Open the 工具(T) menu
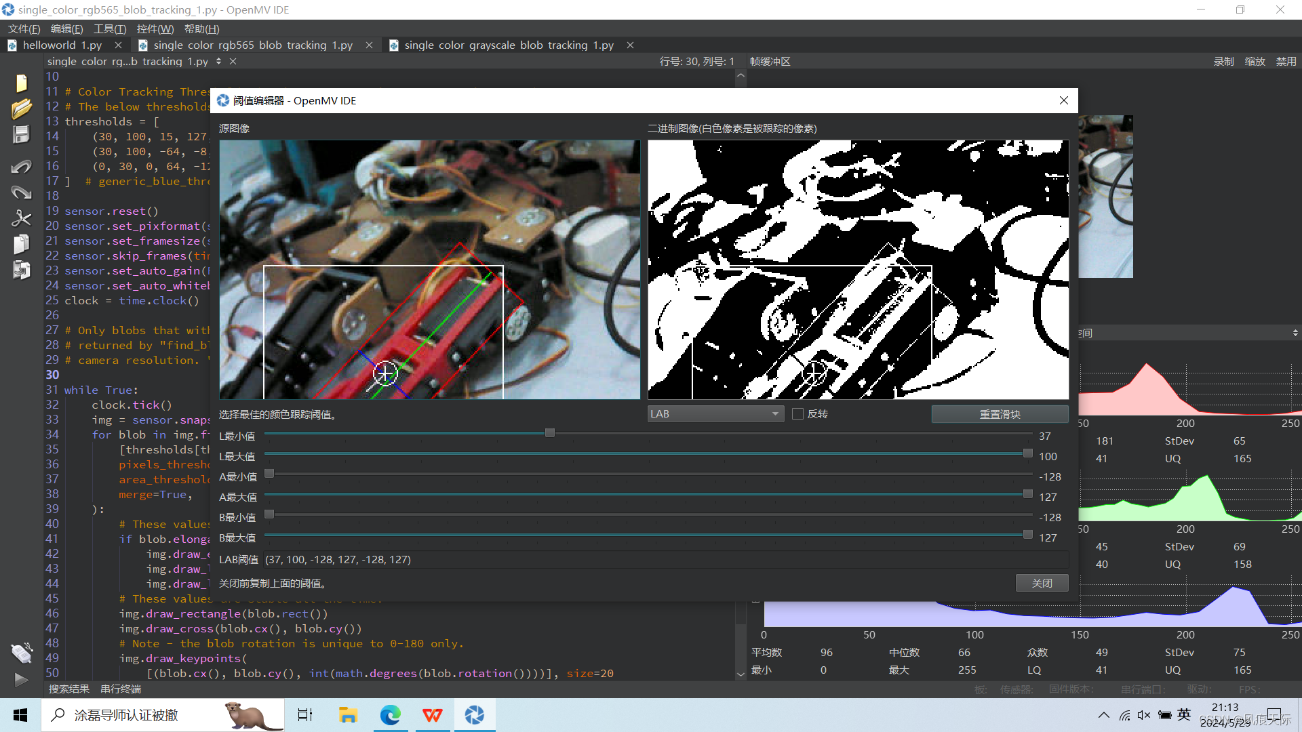Image resolution: width=1302 pixels, height=732 pixels. (x=109, y=28)
